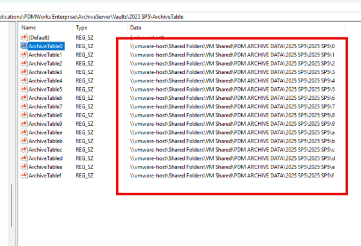The width and height of the screenshot is (361, 246).
Task: Select the ArchiveTable9 value name
Action: 45,124
